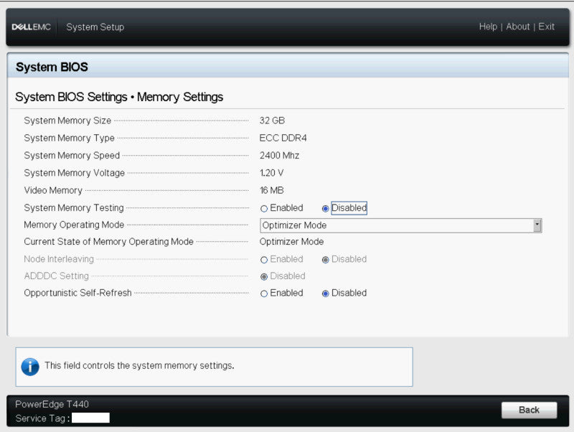Click the Optimizer Mode current state value
574x432 pixels.
click(291, 242)
